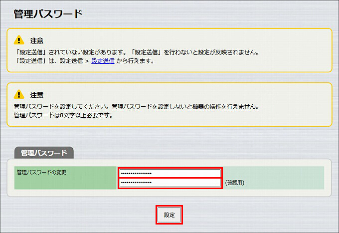339x233 pixels.
Task: Select the 管理パスワード tab
Action: [x=44, y=153]
